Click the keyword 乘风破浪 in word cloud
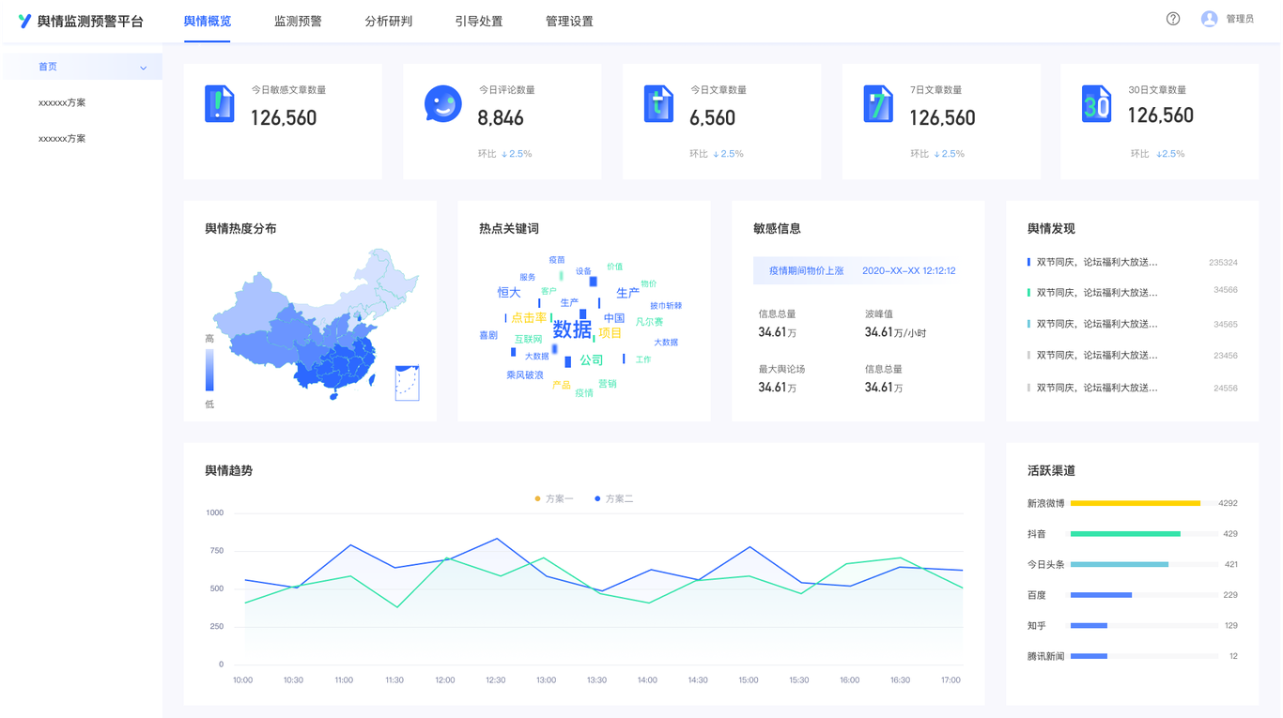 [x=525, y=375]
